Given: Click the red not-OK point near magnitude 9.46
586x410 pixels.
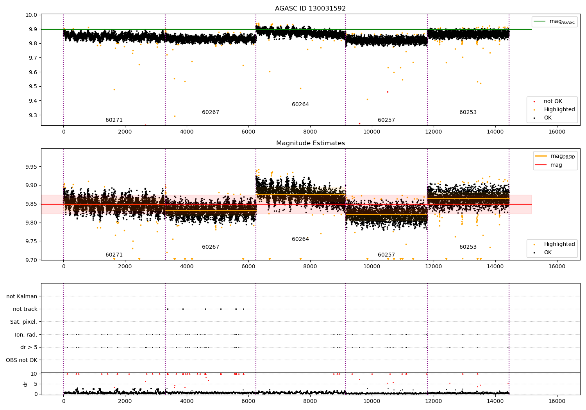Looking at the screenshot, I should [x=388, y=92].
